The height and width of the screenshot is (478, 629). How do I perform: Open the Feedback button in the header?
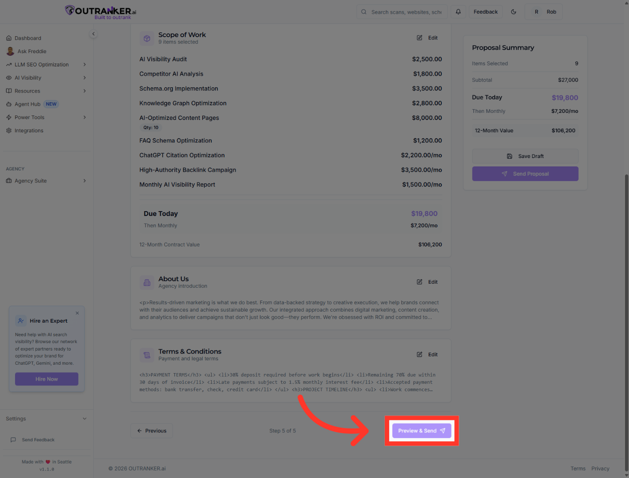click(485, 12)
